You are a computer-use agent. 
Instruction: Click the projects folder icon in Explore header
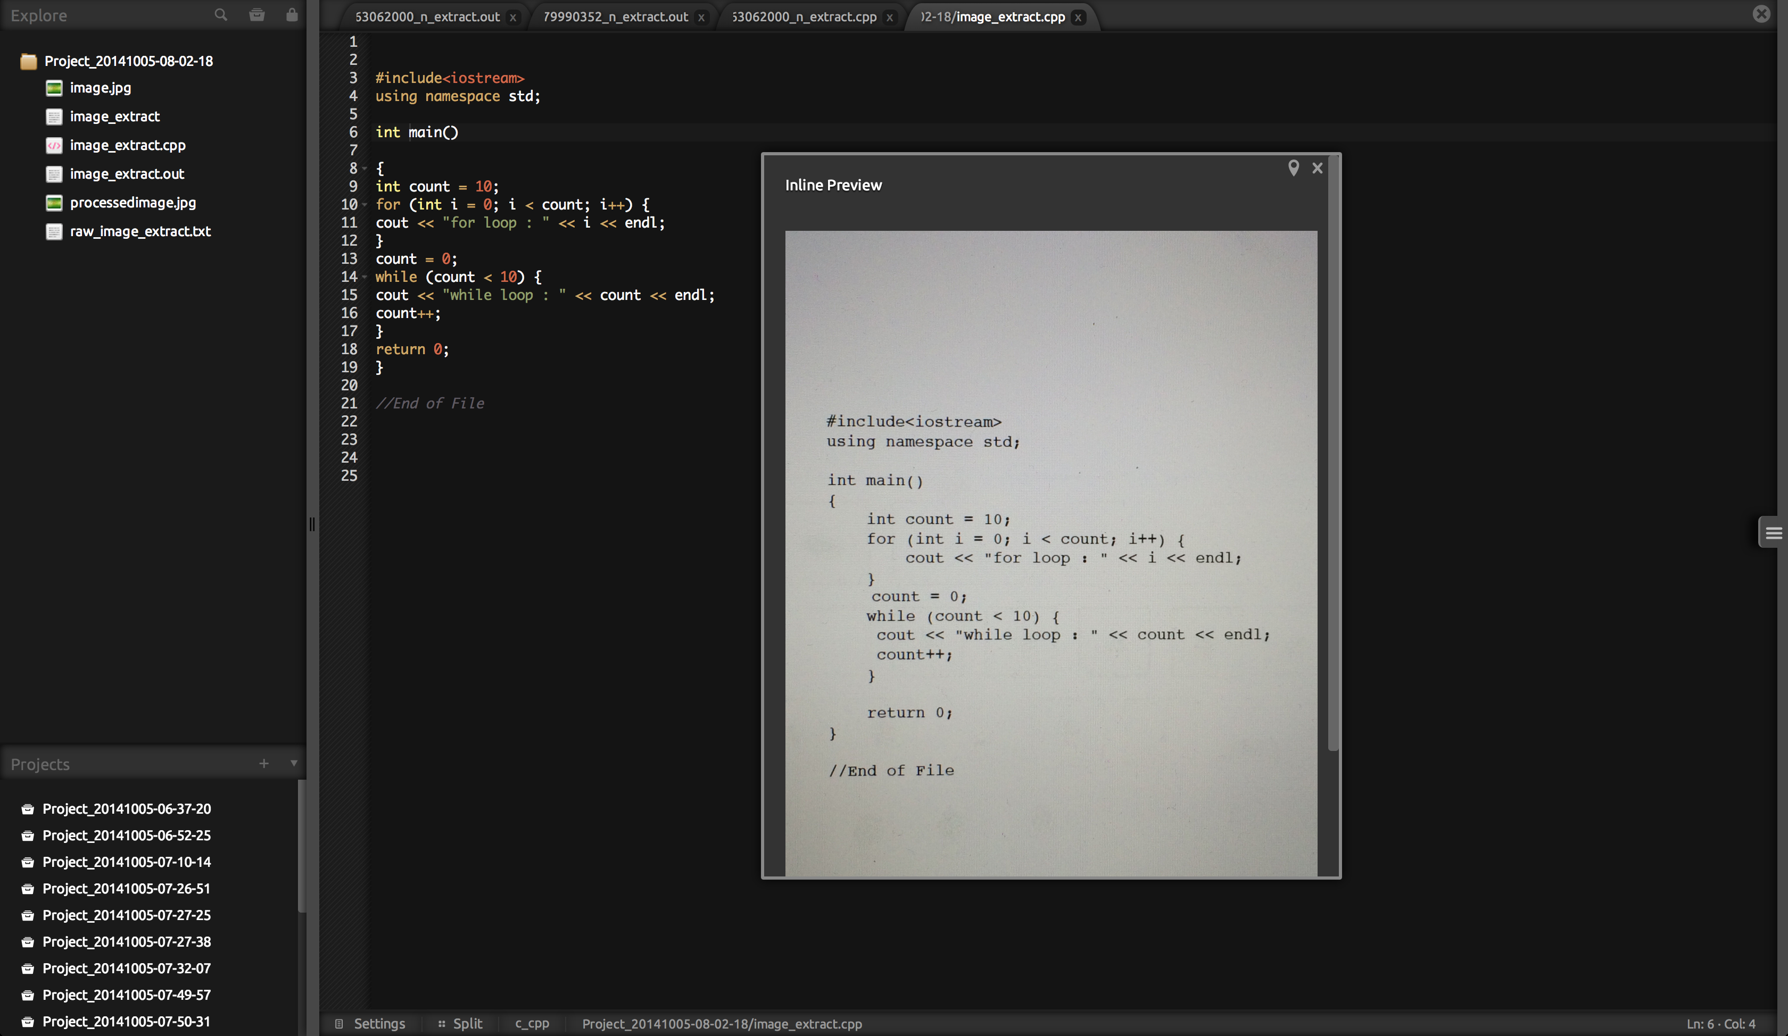point(257,15)
